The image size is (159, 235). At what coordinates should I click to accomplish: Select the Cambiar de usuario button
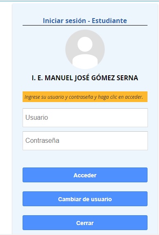[x=85, y=199]
